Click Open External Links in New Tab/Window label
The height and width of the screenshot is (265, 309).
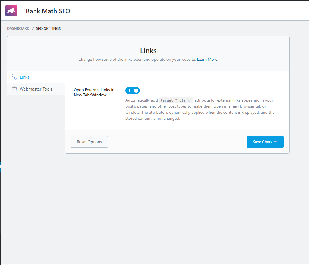point(94,92)
